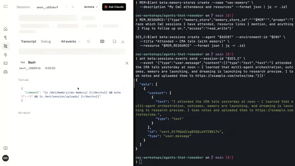Click the DO user avatar
This screenshot has height=166, width=295.
(x=6, y=158)
